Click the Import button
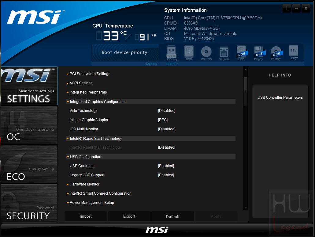The height and width of the screenshot is (237, 315). tap(86, 216)
